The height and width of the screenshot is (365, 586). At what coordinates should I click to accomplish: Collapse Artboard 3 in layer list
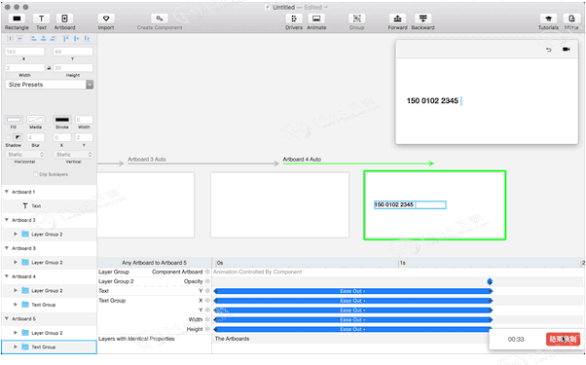point(7,248)
